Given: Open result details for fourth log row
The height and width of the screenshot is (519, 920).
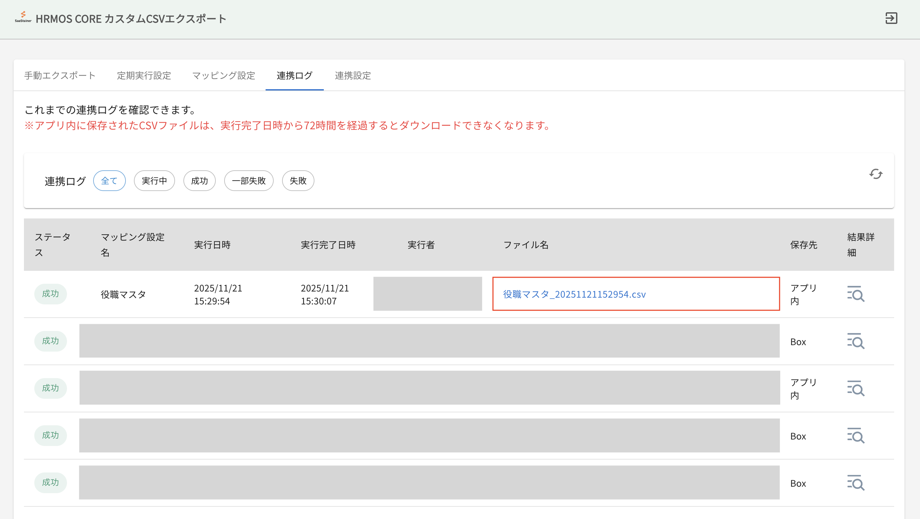Looking at the screenshot, I should 855,435.
